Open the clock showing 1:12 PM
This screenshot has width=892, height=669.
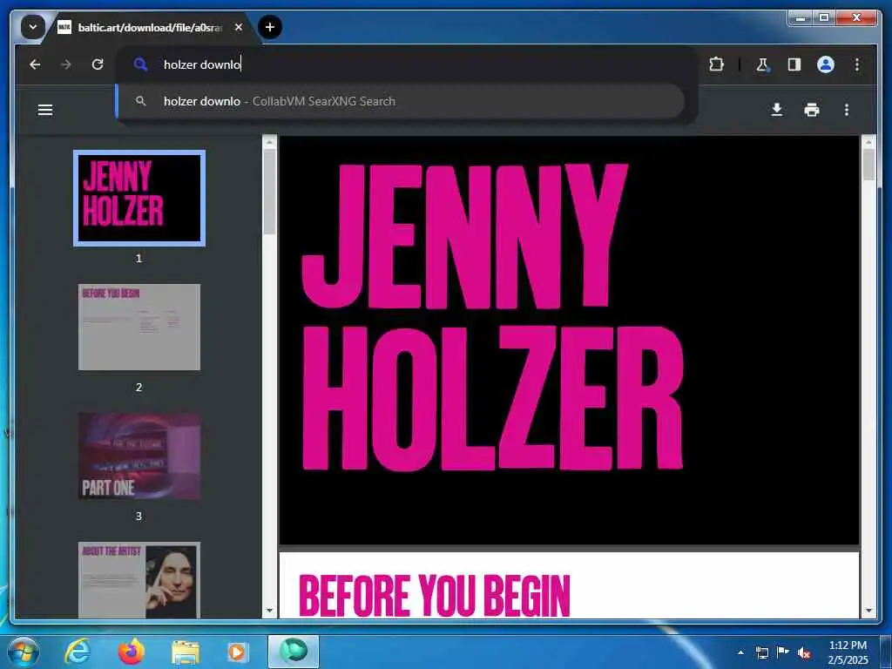click(848, 652)
